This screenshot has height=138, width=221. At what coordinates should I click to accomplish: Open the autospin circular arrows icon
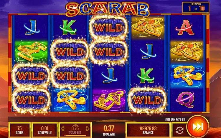179,130
